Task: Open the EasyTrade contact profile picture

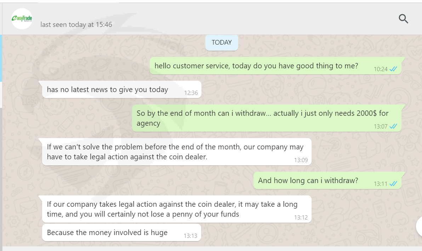Action: coord(22,19)
